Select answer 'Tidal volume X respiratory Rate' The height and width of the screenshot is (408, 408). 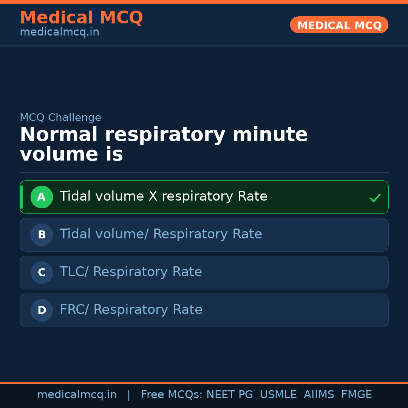pyautogui.click(x=163, y=196)
